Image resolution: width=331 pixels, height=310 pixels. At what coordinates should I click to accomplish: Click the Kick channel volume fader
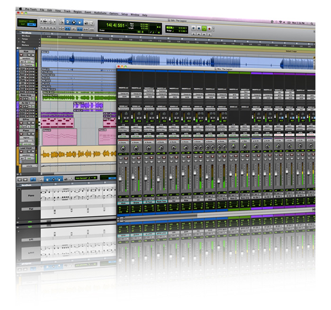pyautogui.click(x=120, y=179)
